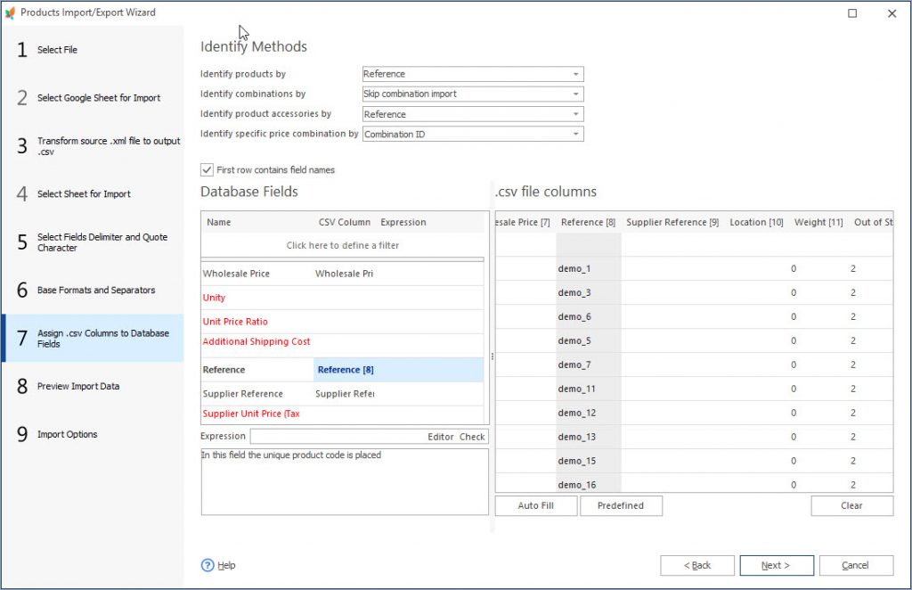
Task: Click the Products Import/Export Wizard title bar icon
Action: click(x=12, y=12)
